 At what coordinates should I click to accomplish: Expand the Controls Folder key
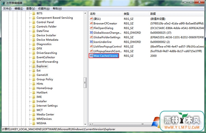30,27
